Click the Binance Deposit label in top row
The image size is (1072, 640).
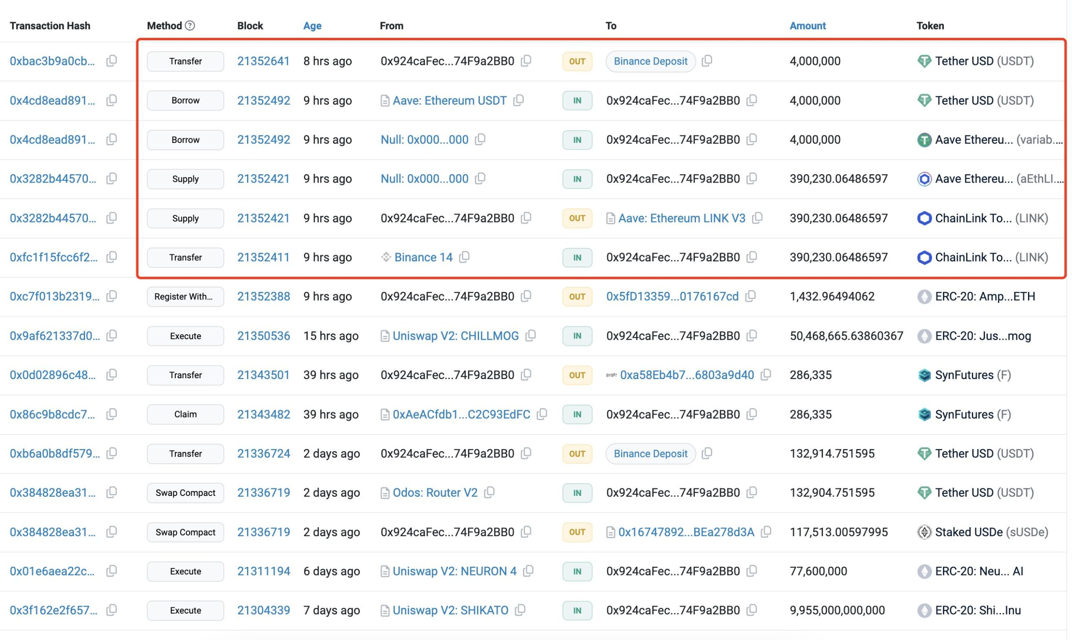tap(650, 61)
